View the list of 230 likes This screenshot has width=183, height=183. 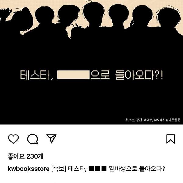click(26, 156)
